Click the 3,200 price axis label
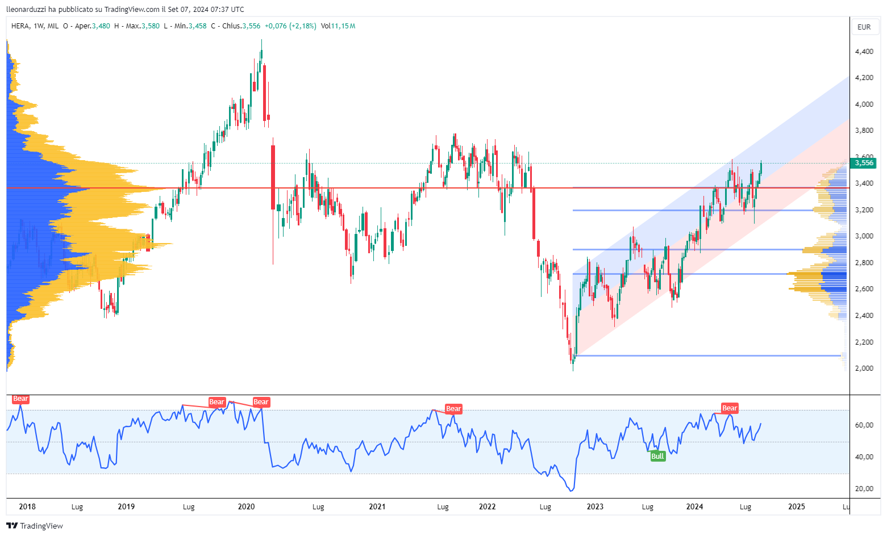Screen dimensions: 887x536 point(864,210)
